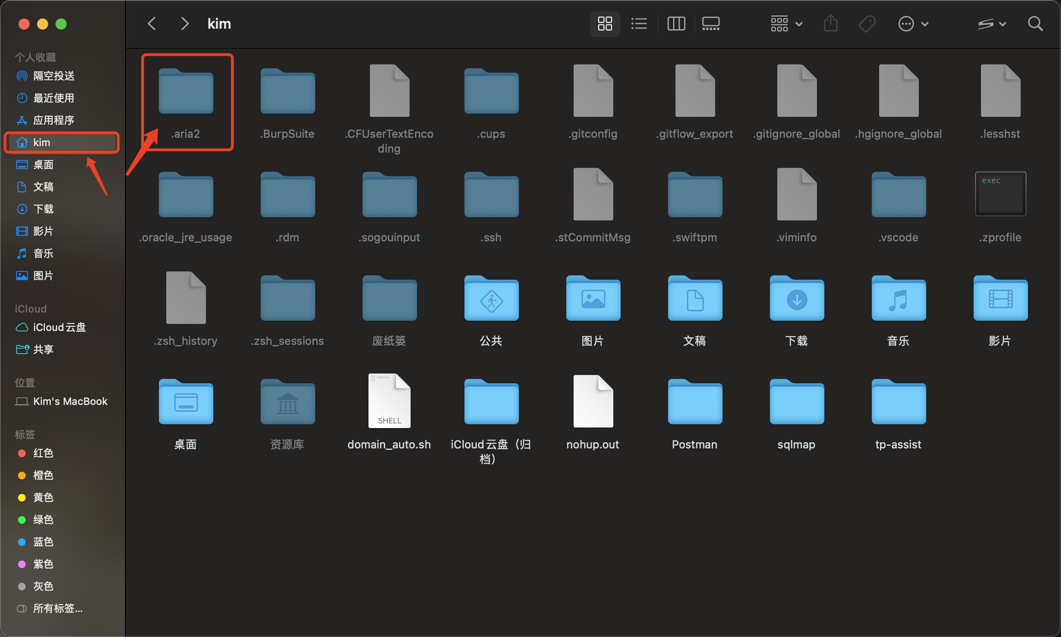The width and height of the screenshot is (1061, 637).
Task: Select 应用程序 in the sidebar
Action: (54, 120)
